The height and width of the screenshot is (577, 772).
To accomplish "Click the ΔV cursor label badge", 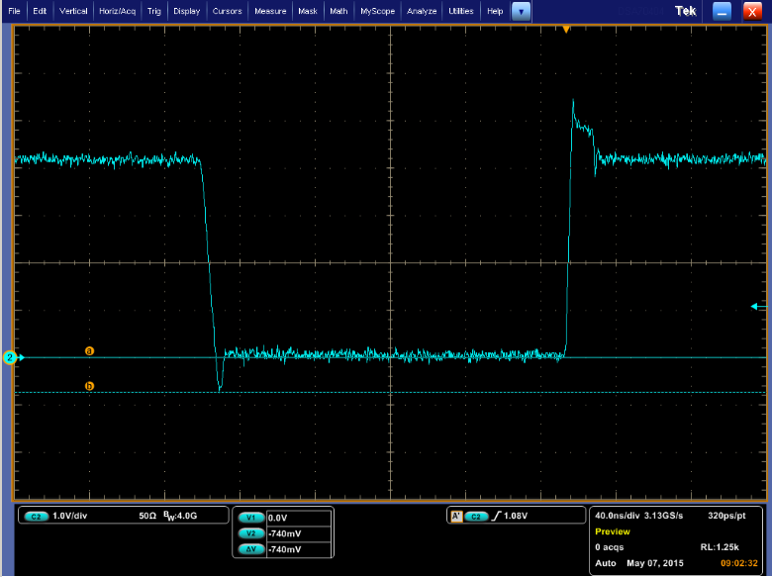I will [251, 549].
